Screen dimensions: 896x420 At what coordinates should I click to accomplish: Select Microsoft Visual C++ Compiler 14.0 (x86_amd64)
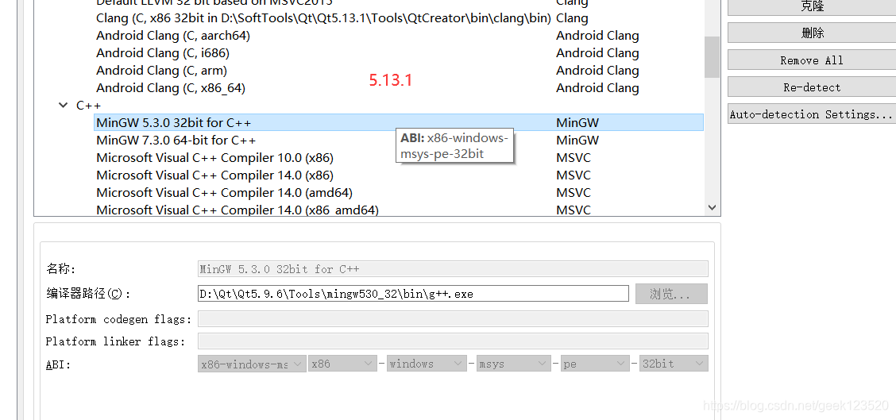[238, 210]
